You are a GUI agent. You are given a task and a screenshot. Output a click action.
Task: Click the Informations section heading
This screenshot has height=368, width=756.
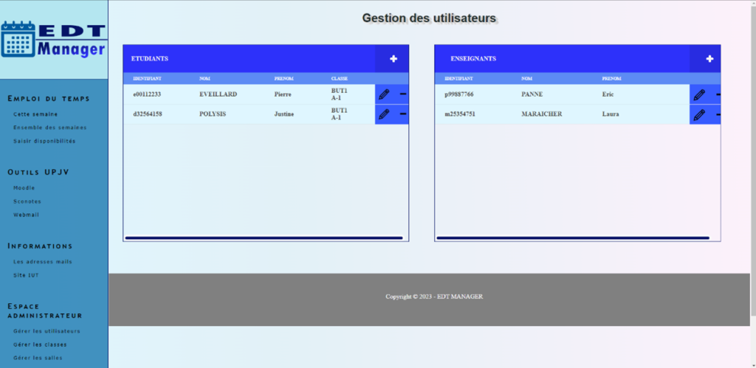(40, 246)
